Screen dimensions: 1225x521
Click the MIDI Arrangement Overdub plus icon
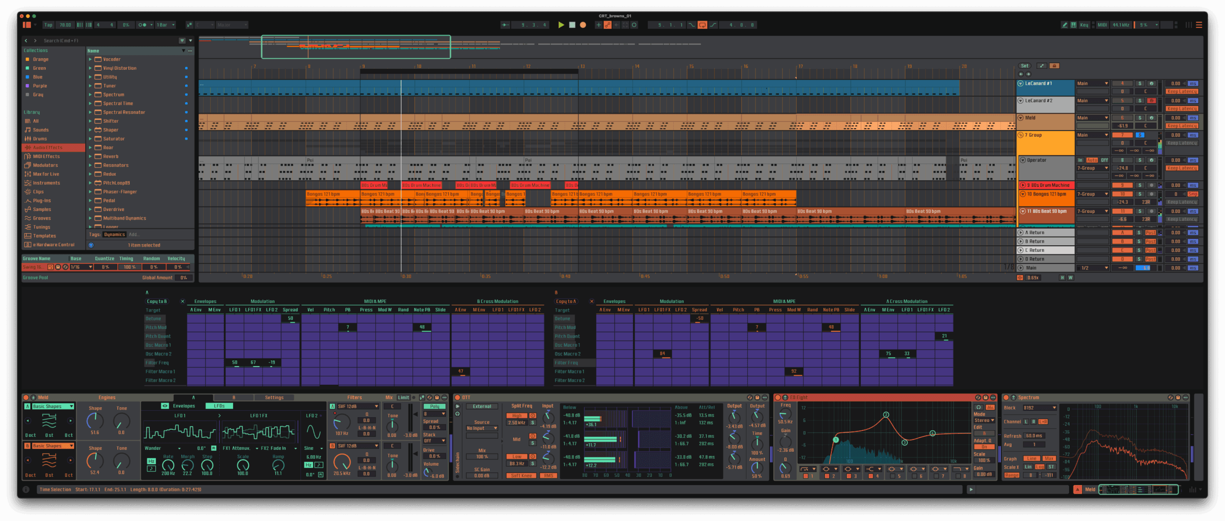598,25
